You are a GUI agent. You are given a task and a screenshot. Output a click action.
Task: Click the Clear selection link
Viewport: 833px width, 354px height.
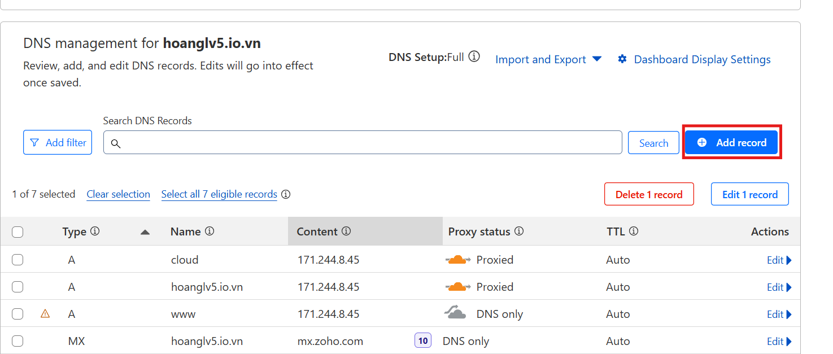coord(118,194)
